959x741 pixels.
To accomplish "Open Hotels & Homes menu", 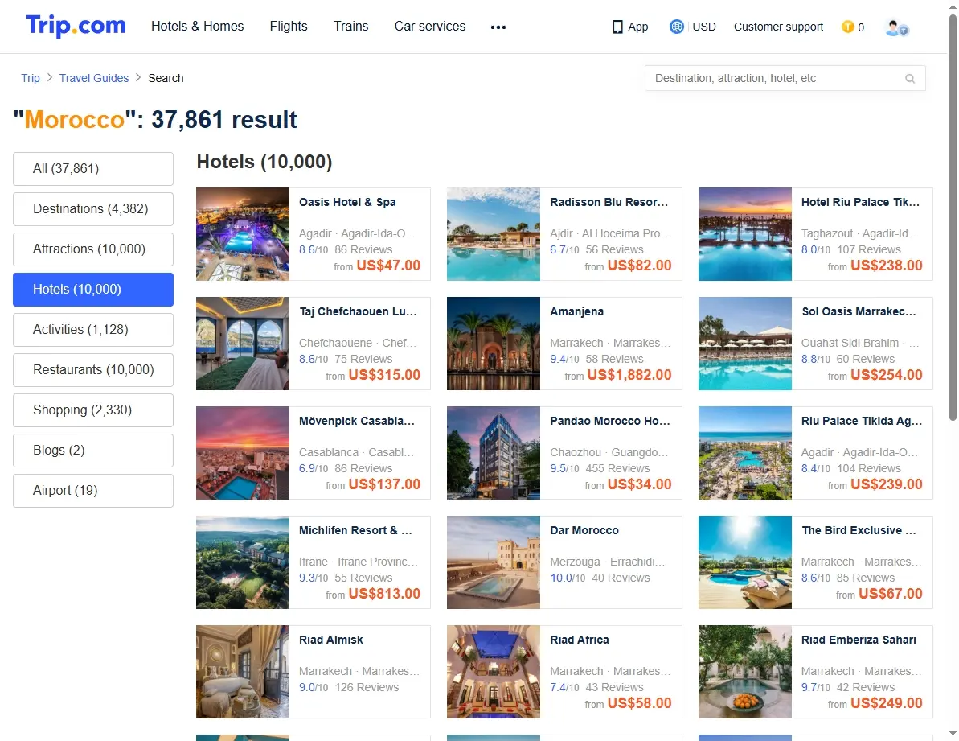I will 197,27.
